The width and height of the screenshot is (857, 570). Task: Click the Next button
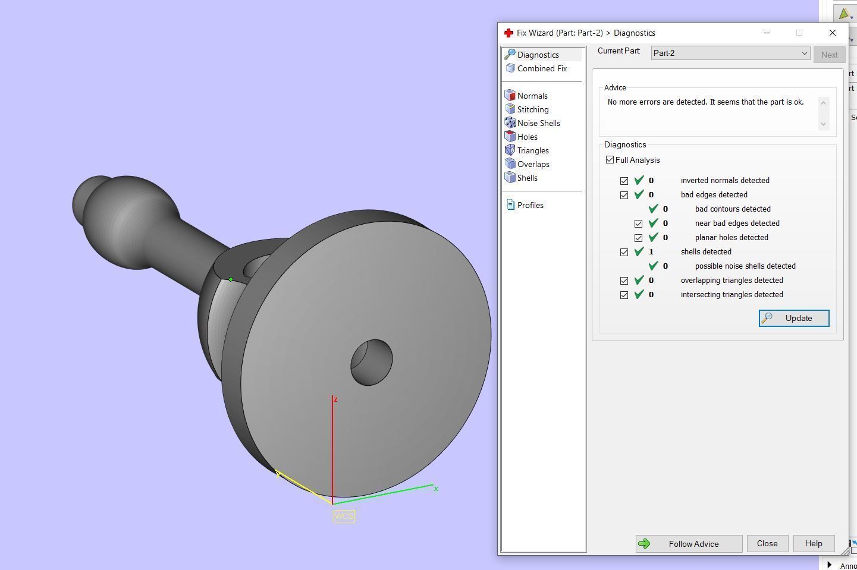[829, 54]
